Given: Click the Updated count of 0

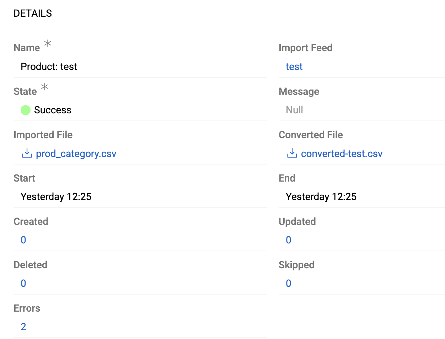Looking at the screenshot, I should 288,240.
